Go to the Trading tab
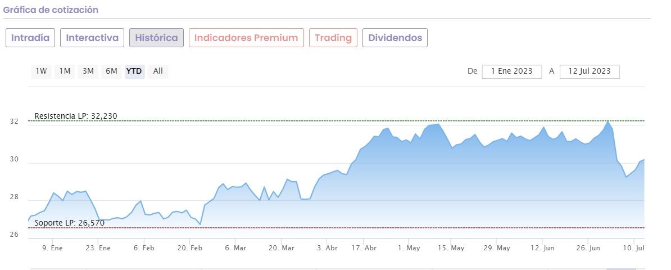This screenshot has height=270, width=671. pos(333,38)
